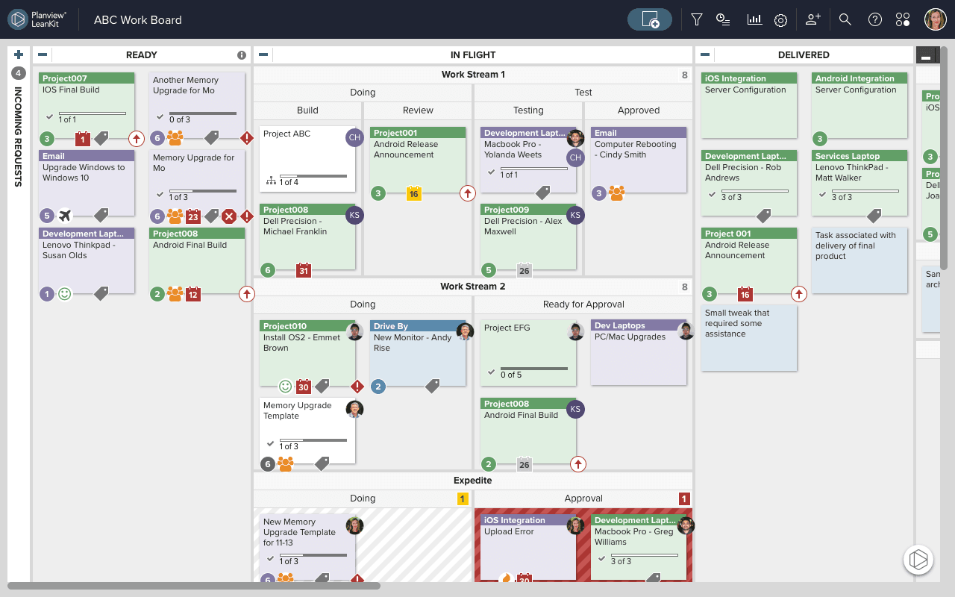This screenshot has height=597, width=955.
Task: Open the activity stream clock icon
Action: (x=722, y=19)
